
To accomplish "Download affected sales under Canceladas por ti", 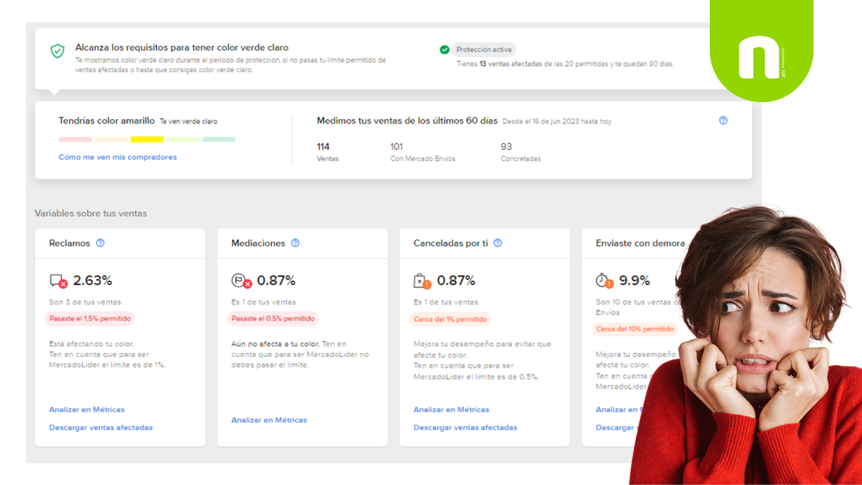I will [465, 427].
